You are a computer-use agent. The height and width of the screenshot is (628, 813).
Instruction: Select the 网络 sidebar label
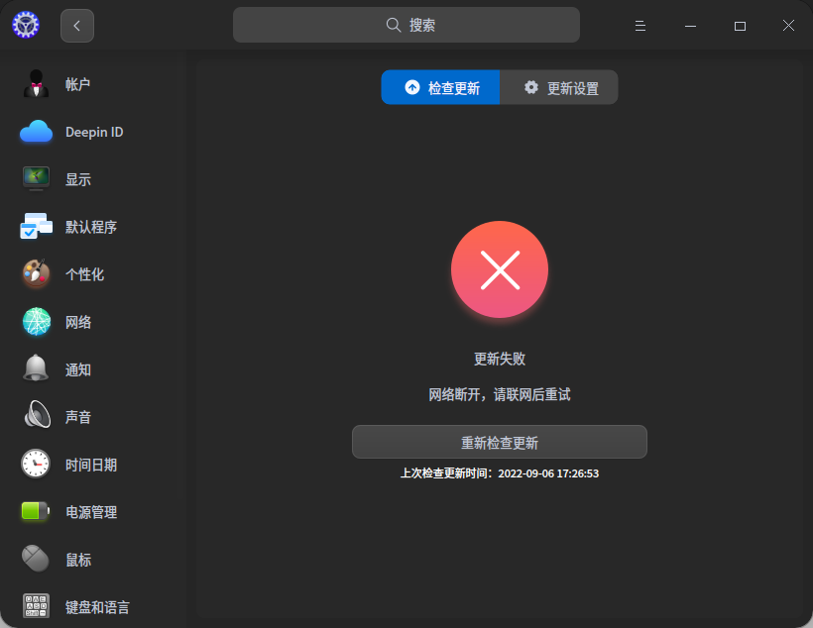click(x=77, y=322)
